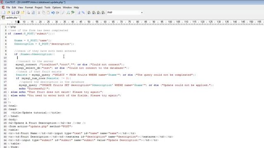Viewport: 264px width, 148px height.
Task: Click the Print toolbar icon
Action: [x=28, y=13]
